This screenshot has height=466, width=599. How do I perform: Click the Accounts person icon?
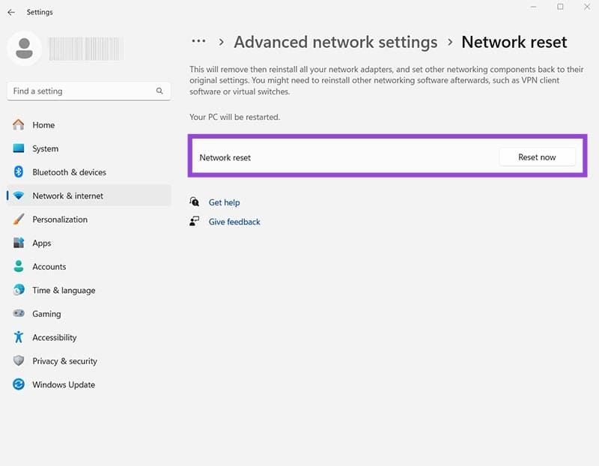(x=18, y=267)
